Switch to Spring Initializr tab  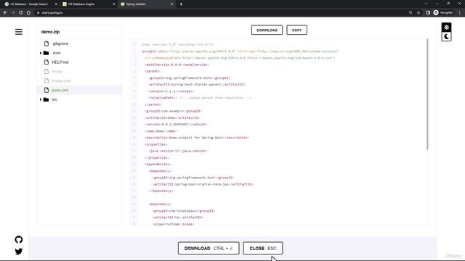tap(136, 4)
